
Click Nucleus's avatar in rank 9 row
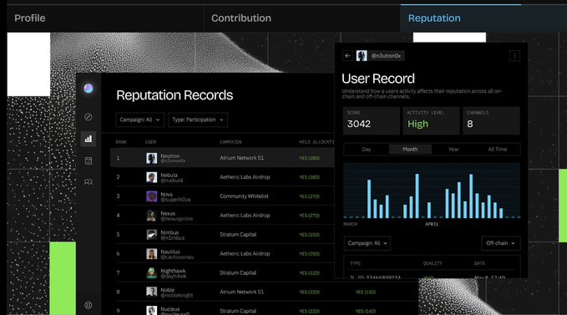[x=151, y=311]
